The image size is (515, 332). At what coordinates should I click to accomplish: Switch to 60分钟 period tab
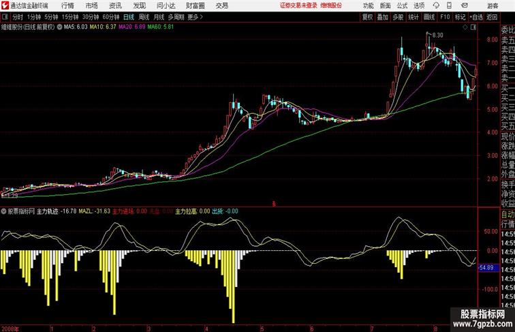(x=111, y=17)
